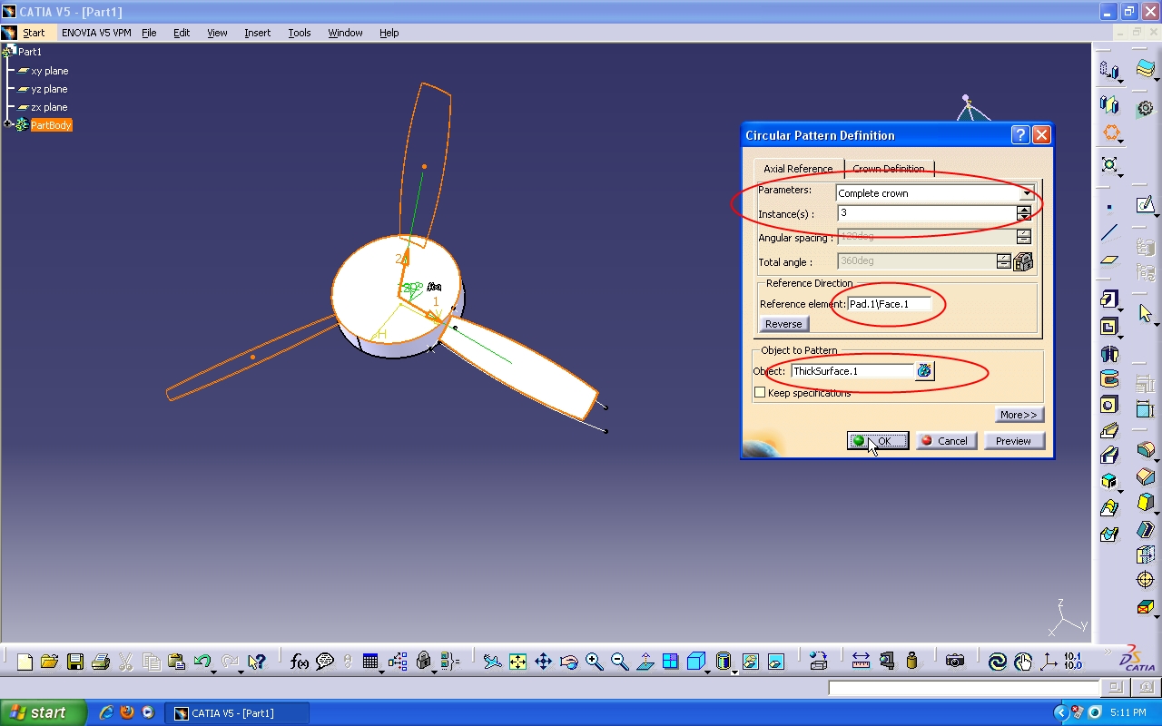Viewport: 1162px width, 726px height.
Task: Expand the PartBody tree node
Action: pos(8,124)
